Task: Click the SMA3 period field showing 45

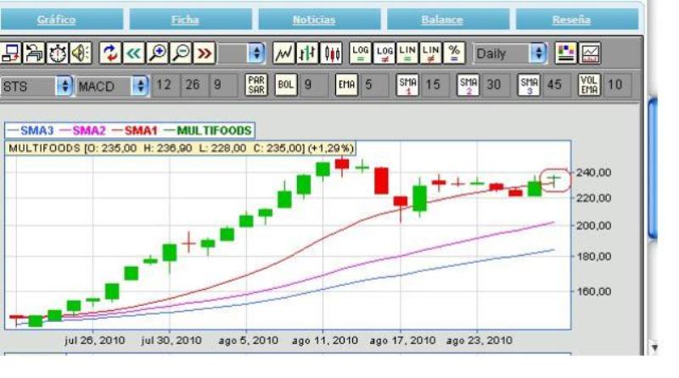Action: [557, 85]
